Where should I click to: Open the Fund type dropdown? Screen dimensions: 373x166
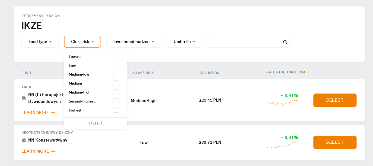tap(40, 42)
